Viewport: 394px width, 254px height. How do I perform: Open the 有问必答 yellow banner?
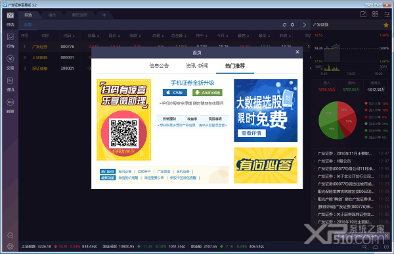(265, 165)
